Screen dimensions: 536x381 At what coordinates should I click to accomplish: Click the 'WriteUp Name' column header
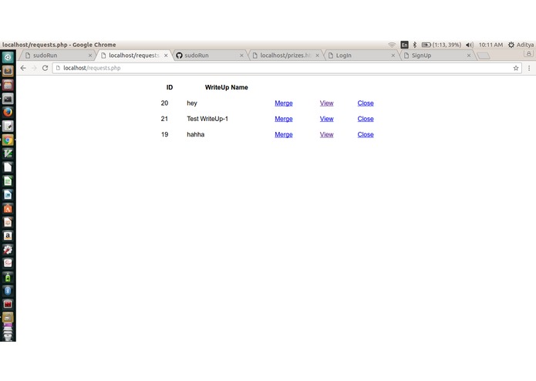point(226,87)
